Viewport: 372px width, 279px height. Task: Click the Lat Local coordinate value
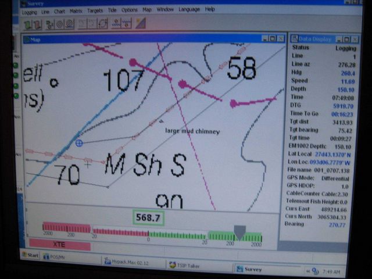pyautogui.click(x=332, y=155)
